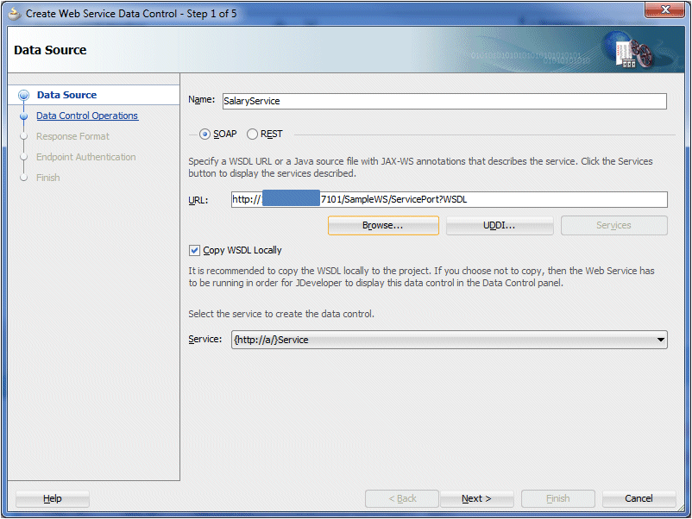The image size is (692, 519).
Task: Click the disabled Services button
Action: click(613, 225)
